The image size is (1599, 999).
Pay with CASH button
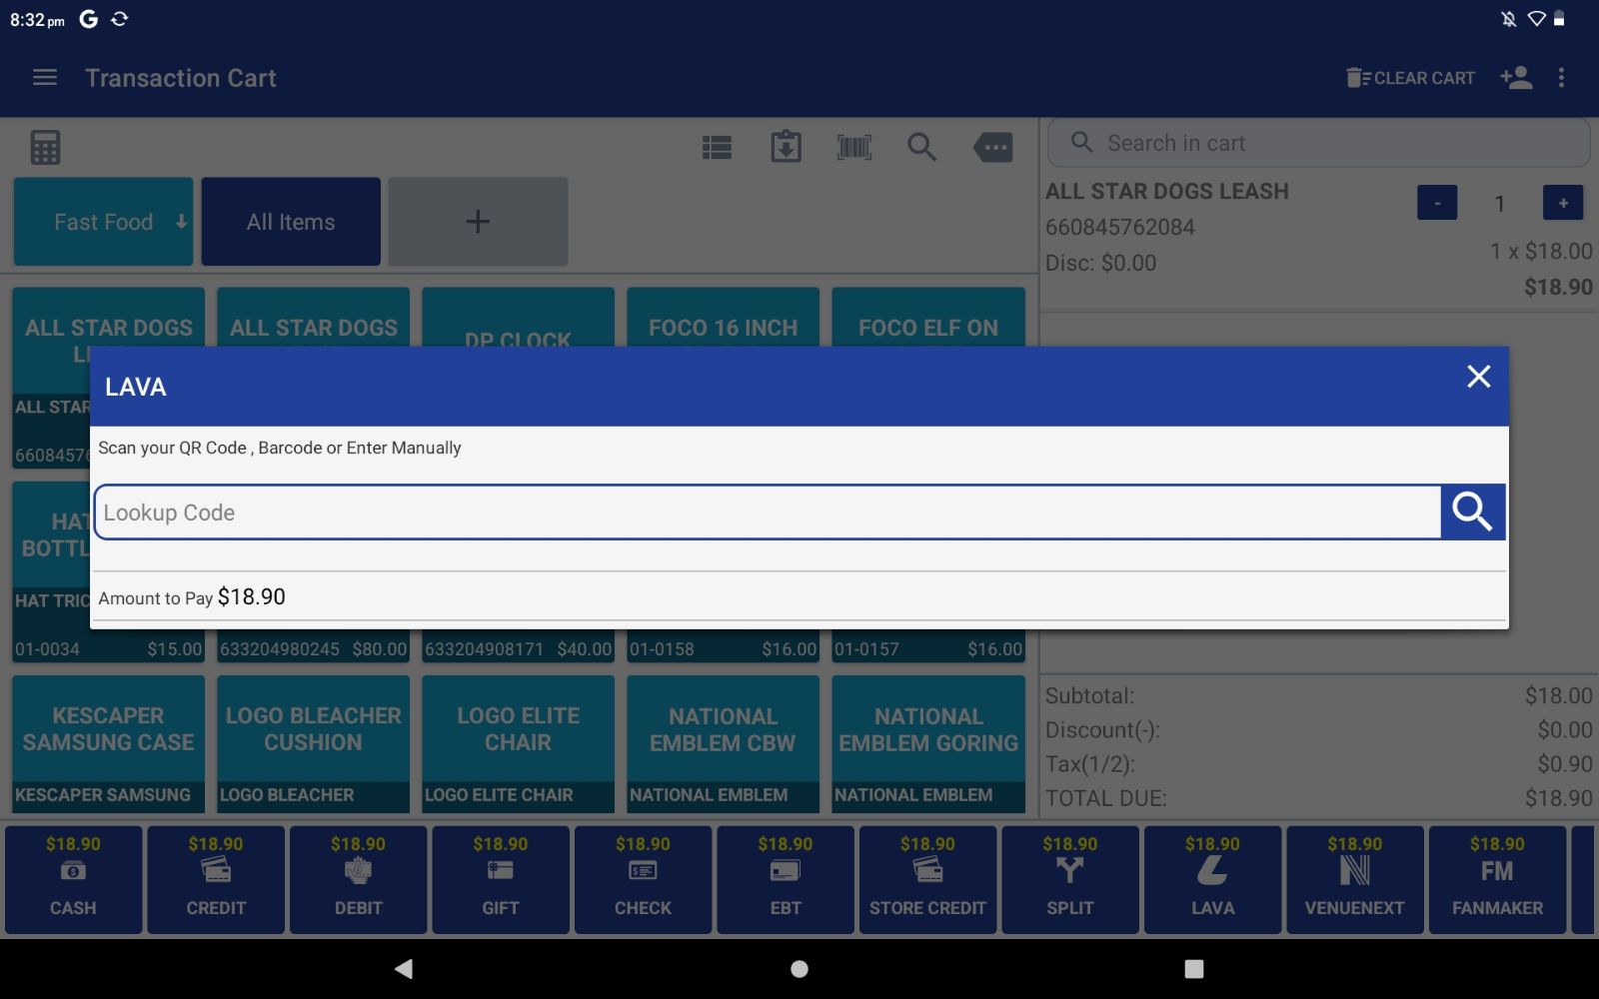point(73,879)
